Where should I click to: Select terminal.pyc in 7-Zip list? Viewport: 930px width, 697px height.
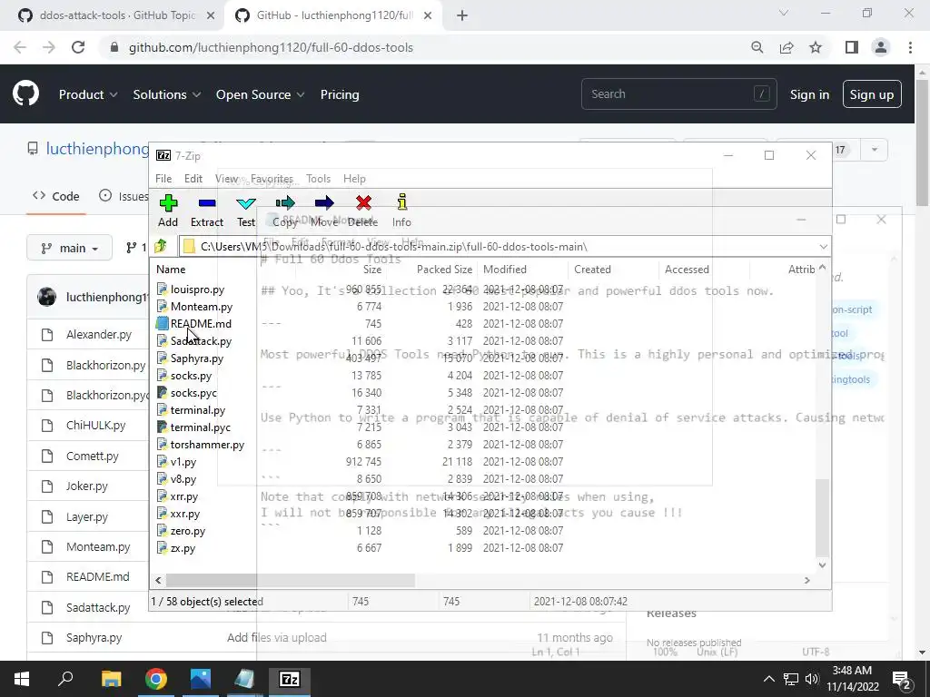point(201,427)
